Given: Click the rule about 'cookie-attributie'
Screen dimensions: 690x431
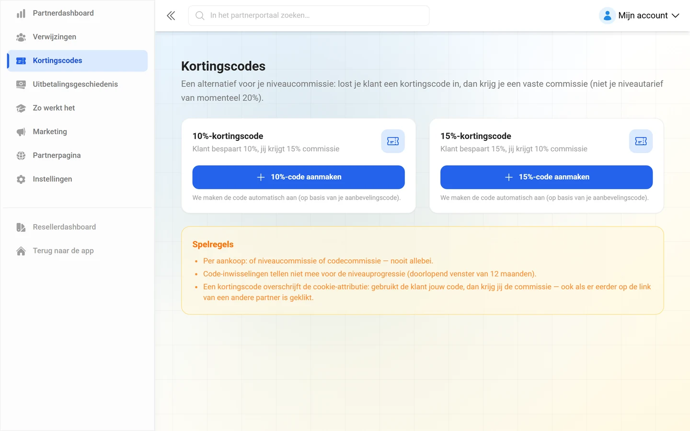Looking at the screenshot, I should (x=427, y=292).
